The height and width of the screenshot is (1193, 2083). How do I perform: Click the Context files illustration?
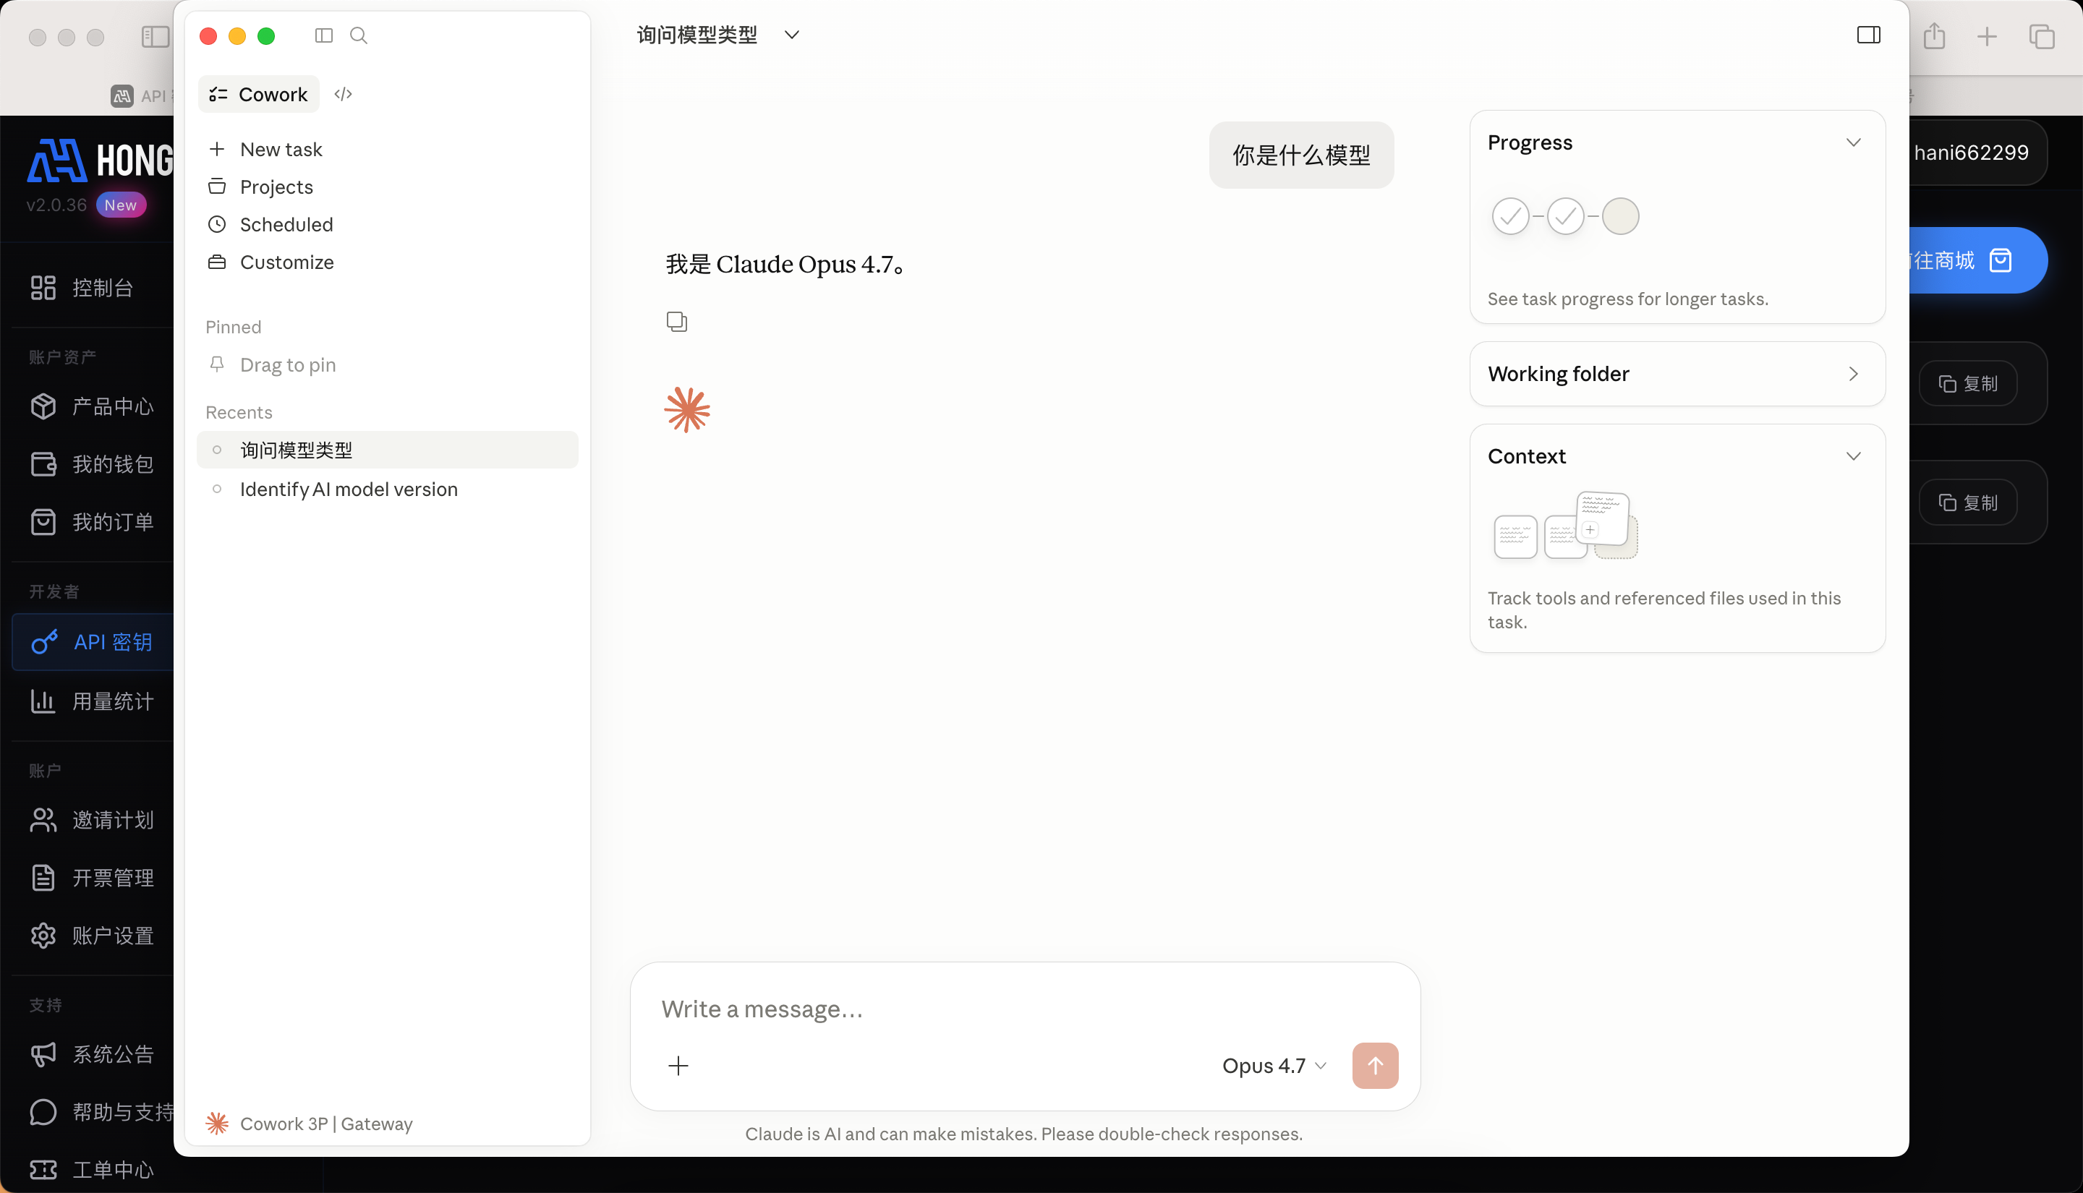[x=1565, y=526]
